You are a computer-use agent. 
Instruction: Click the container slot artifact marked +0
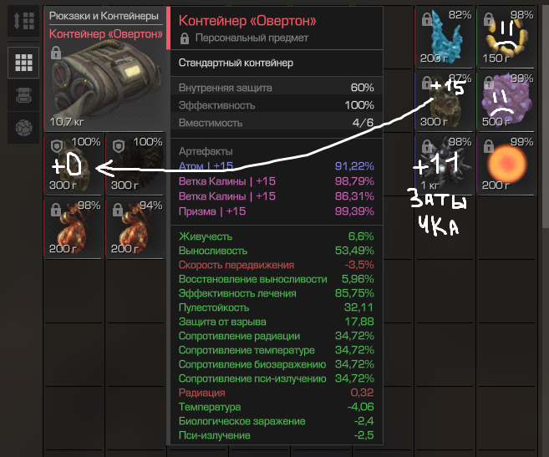pyautogui.click(x=74, y=165)
